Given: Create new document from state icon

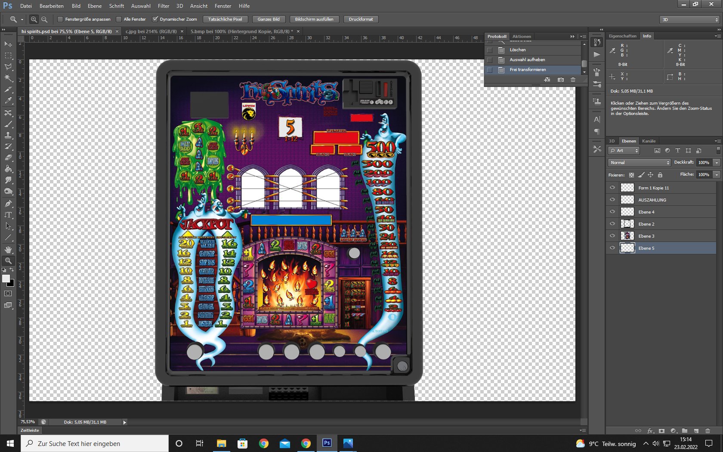Looking at the screenshot, I should 547,80.
